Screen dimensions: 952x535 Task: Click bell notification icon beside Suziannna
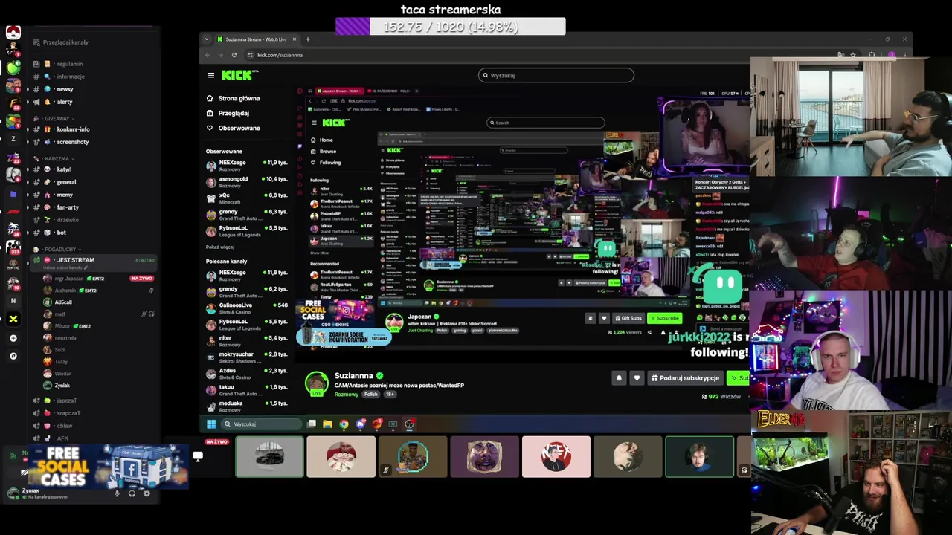point(619,378)
